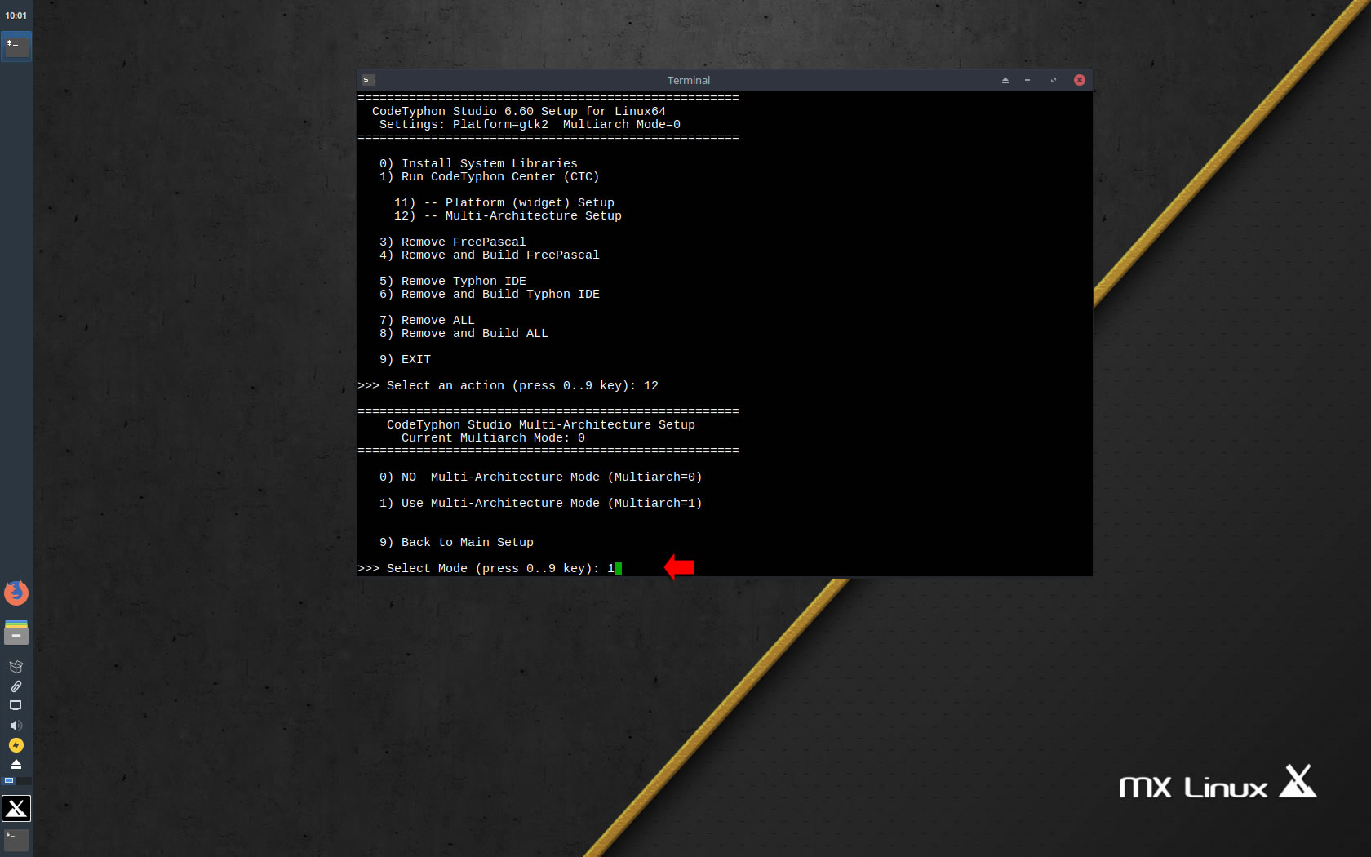Click the 'Settings: Platform=gtk2' line
The image size is (1371, 857).
click(x=530, y=125)
